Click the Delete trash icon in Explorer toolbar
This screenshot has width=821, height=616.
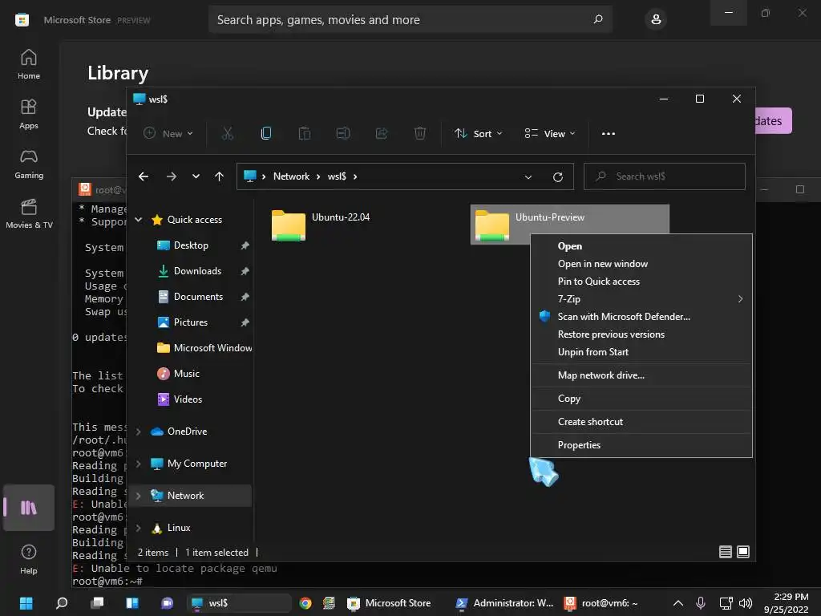tap(420, 134)
